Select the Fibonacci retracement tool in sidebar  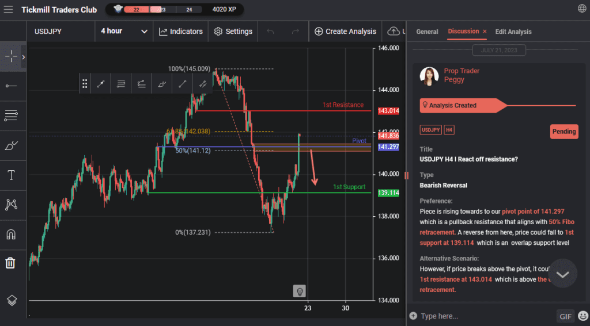click(x=11, y=116)
